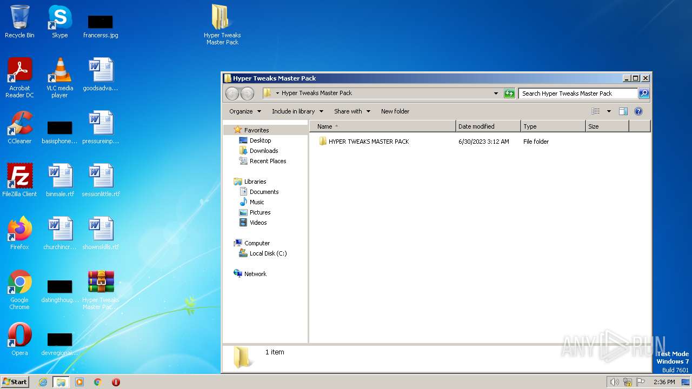Click the search magnifier button

pos(644,93)
